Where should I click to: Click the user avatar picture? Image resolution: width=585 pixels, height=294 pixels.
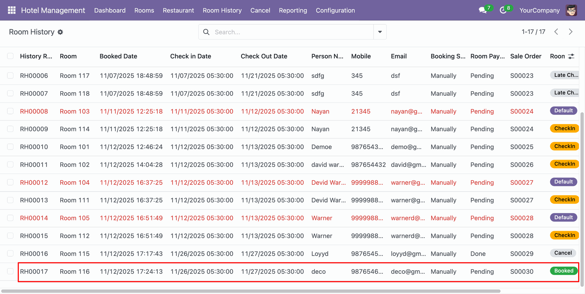click(x=571, y=10)
